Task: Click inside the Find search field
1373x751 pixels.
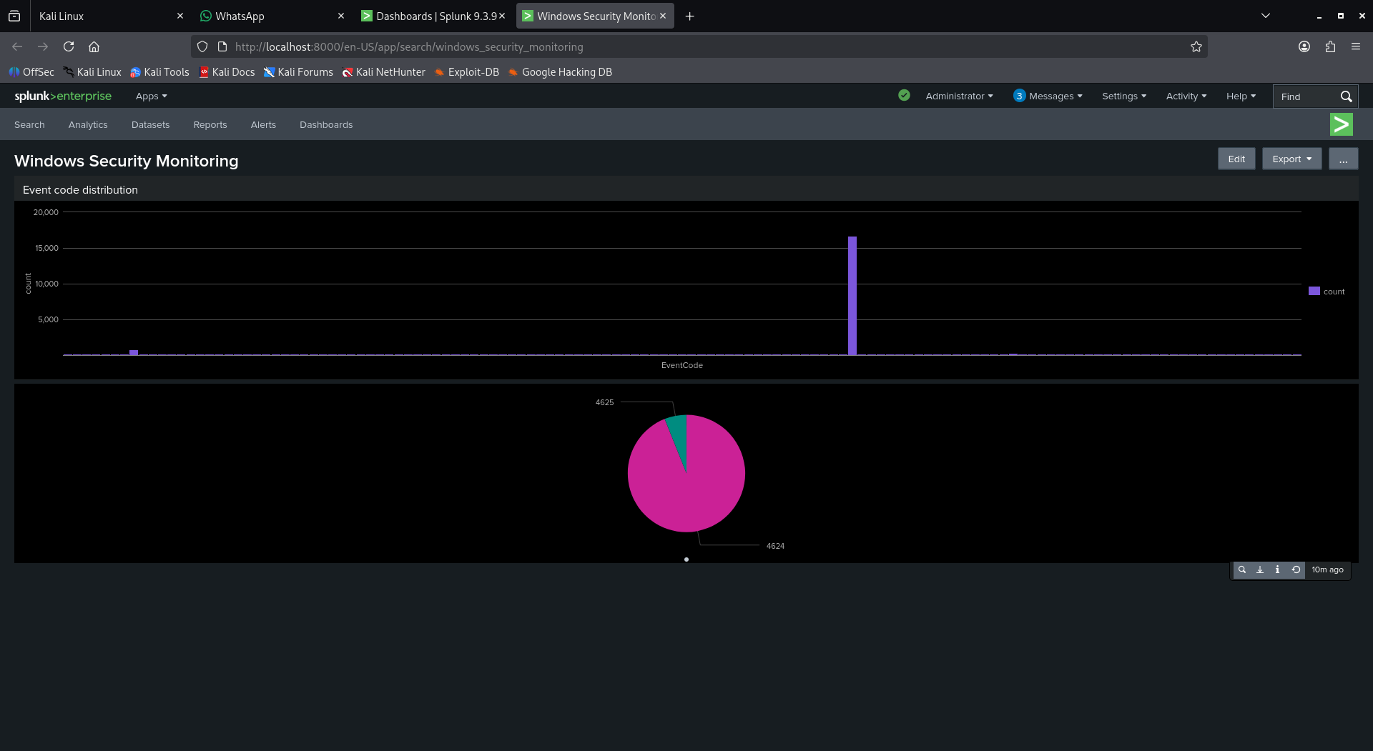Action: [x=1305, y=96]
